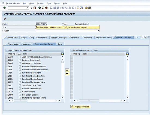Screen dimensions: 150x115
Task: Click bottom scroll-down arrow in Unused Documentation Types
Action: click(127, 98)
